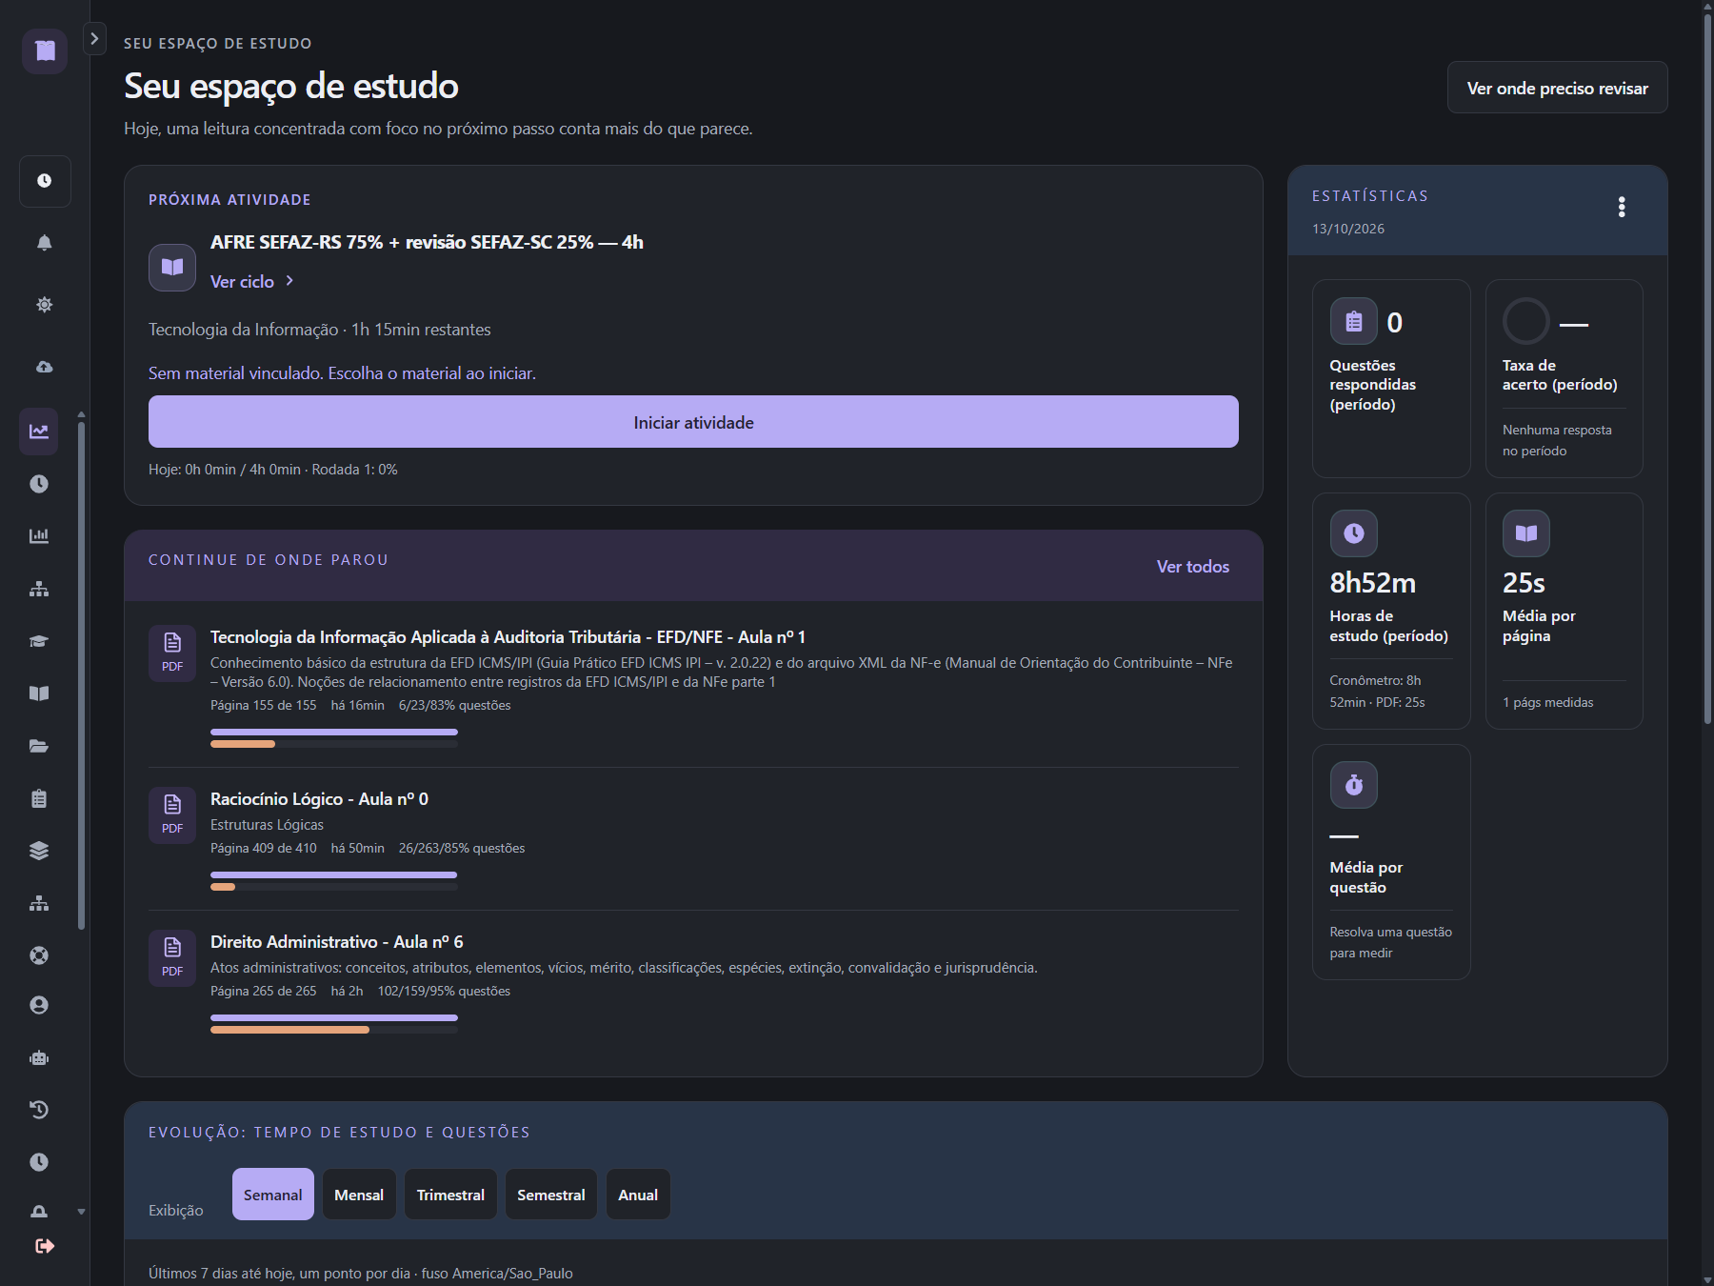Open the folder icon in sidebar

tap(39, 746)
